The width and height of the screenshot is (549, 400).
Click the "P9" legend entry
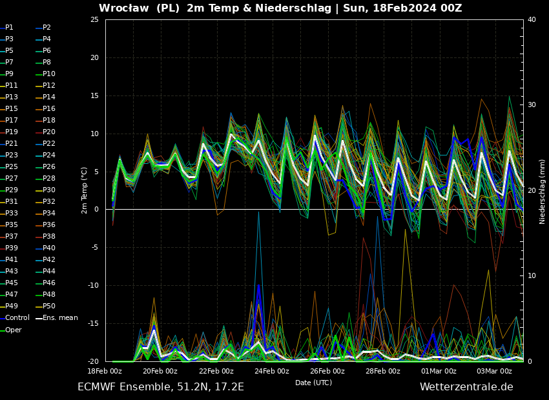point(6,74)
